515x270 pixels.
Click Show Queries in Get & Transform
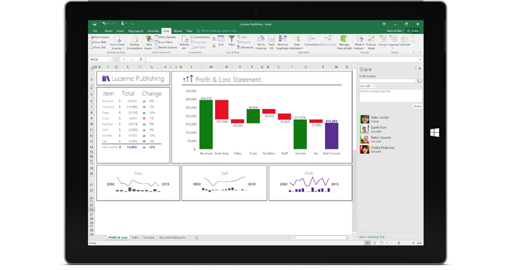coord(165,37)
